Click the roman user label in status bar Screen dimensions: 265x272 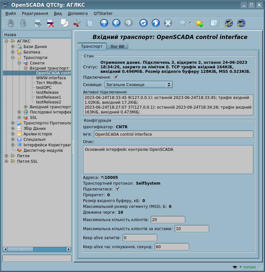250,267
